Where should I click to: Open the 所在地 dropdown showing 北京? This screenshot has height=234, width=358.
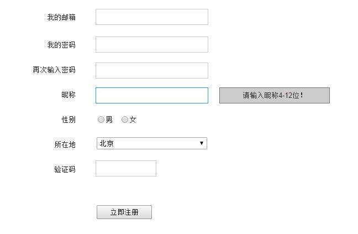click(x=148, y=143)
